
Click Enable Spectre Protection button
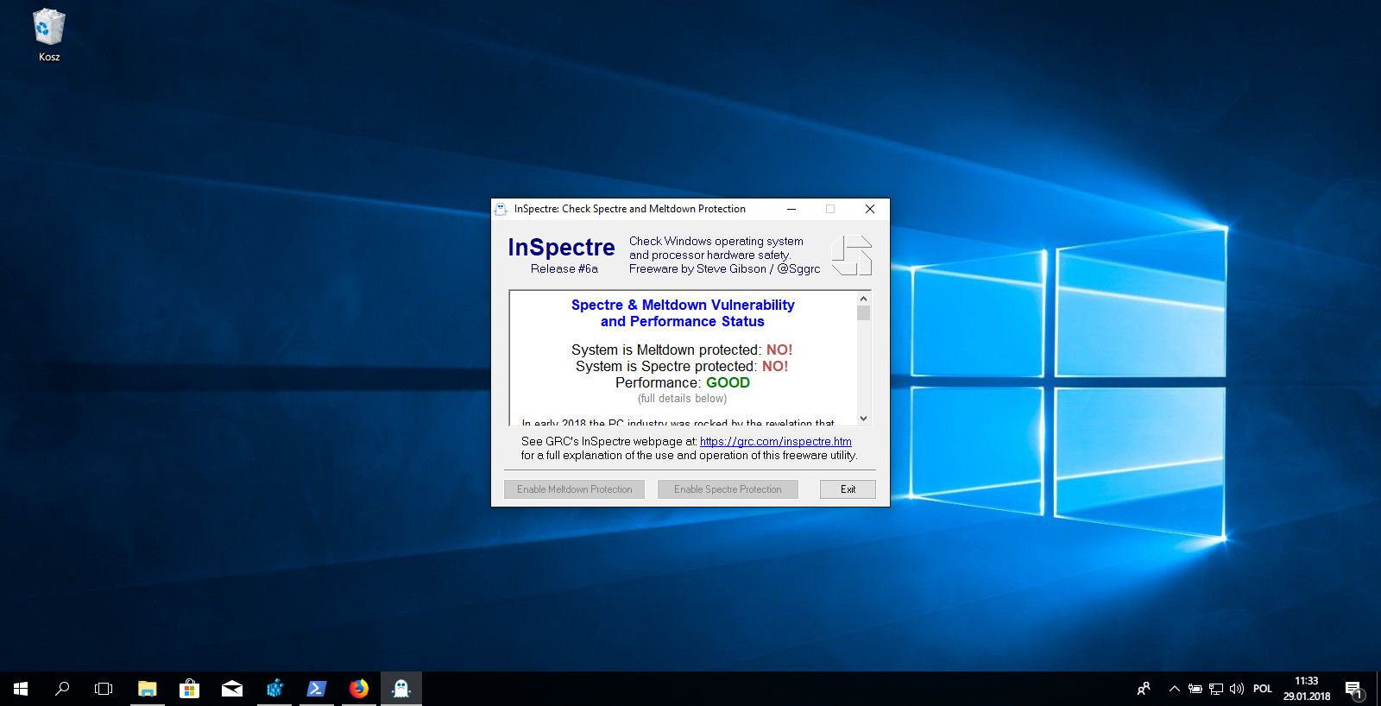pos(728,489)
